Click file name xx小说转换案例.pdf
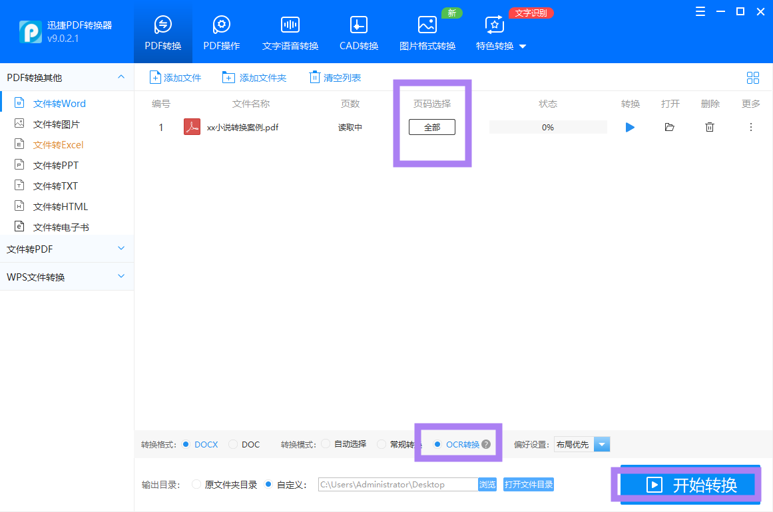This screenshot has width=773, height=512. pos(242,128)
